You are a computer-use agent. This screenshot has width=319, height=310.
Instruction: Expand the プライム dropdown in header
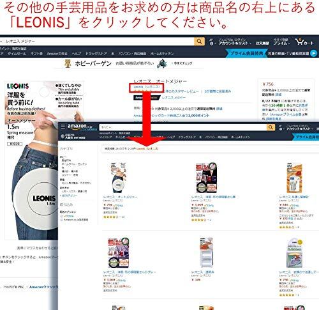(x=281, y=43)
